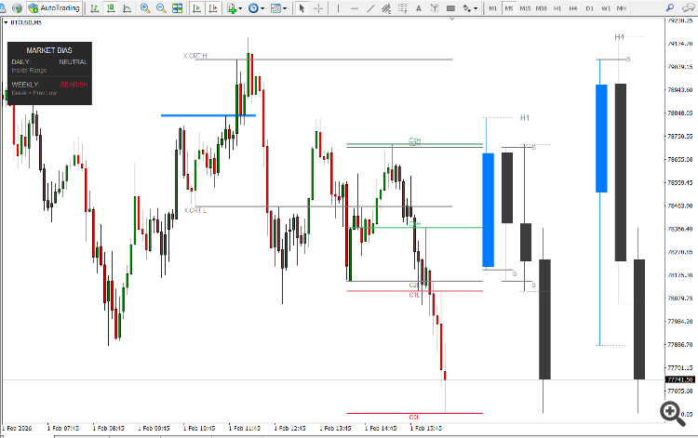Screen dimensions: 698x438
Task: Click the 'H1' candle projection label
Action: 525,118
